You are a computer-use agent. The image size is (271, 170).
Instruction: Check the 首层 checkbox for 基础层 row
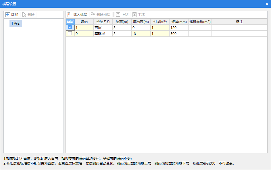pyautogui.click(x=70, y=34)
